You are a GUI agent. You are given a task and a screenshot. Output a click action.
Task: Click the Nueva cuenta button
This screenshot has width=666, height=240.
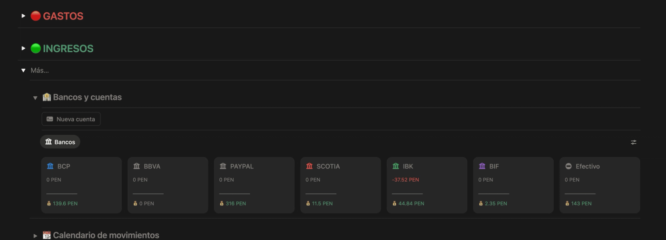(71, 119)
